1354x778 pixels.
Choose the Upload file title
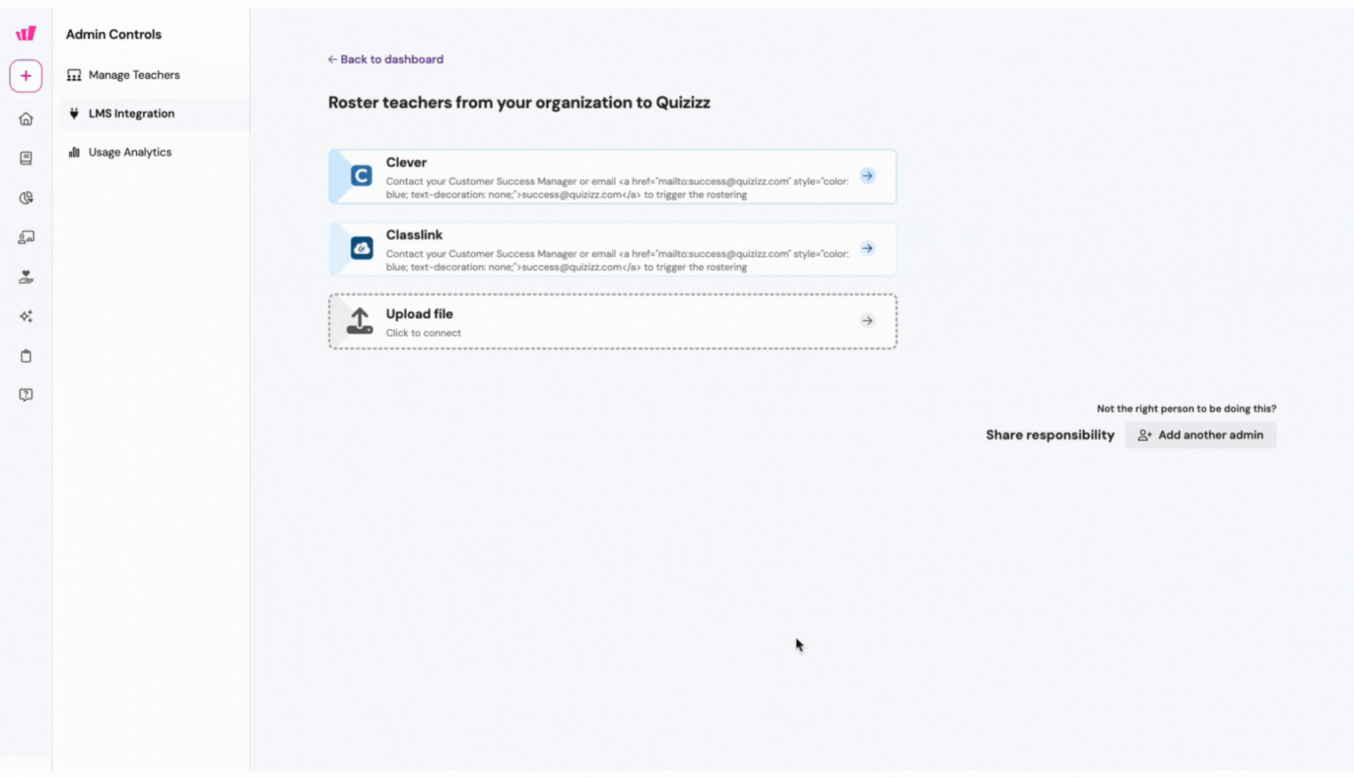pyautogui.click(x=419, y=314)
